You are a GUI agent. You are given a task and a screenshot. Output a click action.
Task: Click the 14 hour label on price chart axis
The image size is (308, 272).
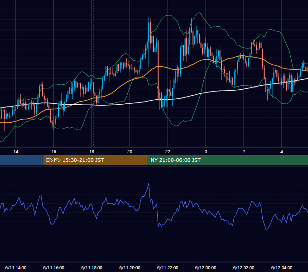[16, 152]
